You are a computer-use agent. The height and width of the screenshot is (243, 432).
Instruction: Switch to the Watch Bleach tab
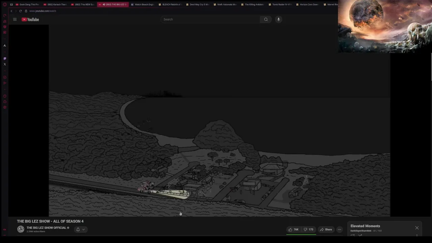(x=143, y=4)
